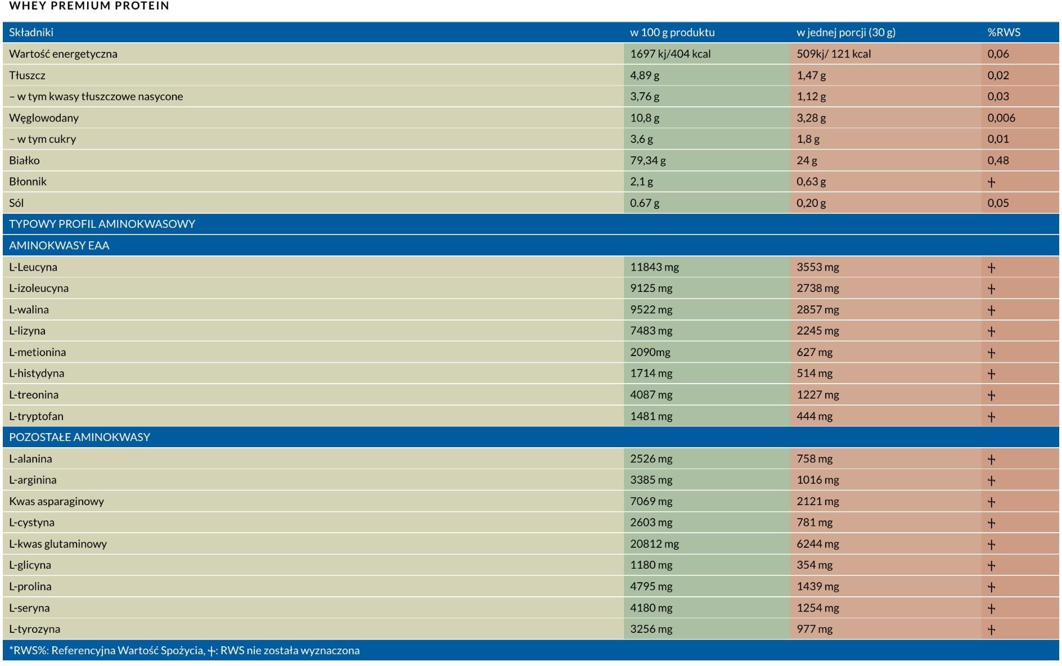Click the dagger symbol in the L-metionina row
Screen dimensions: 1062x666
click(991, 353)
